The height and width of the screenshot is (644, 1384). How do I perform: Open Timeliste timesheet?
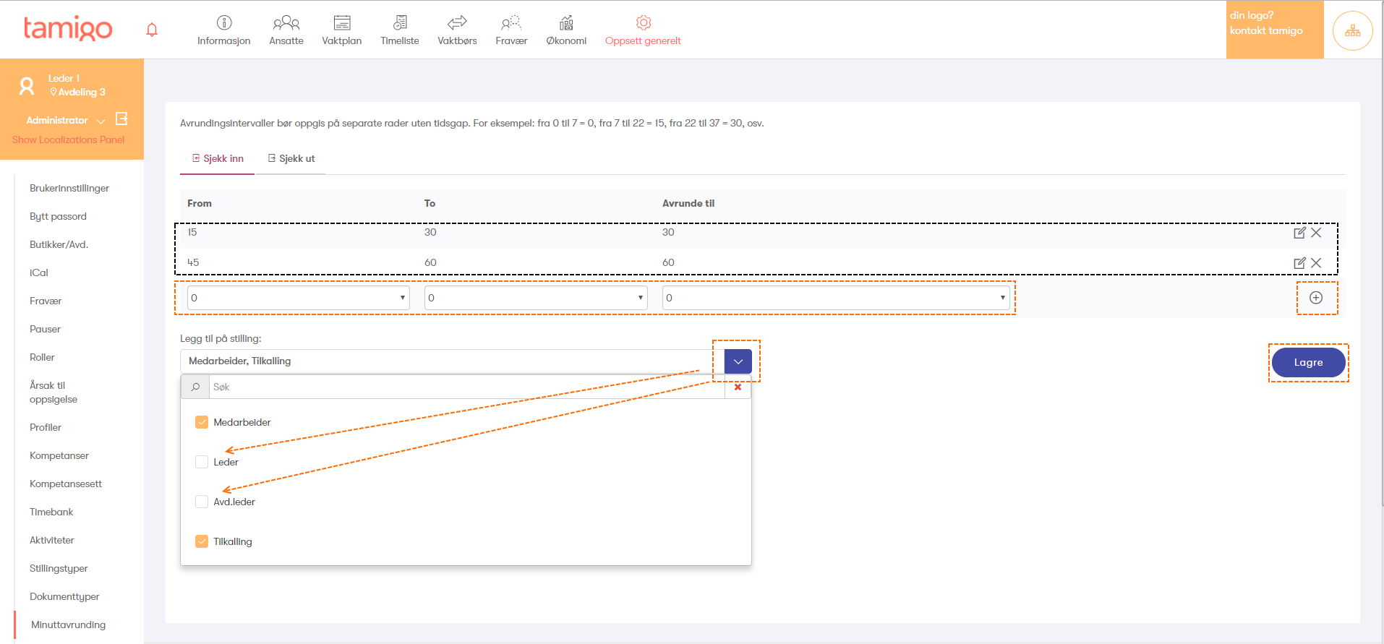pyautogui.click(x=400, y=30)
